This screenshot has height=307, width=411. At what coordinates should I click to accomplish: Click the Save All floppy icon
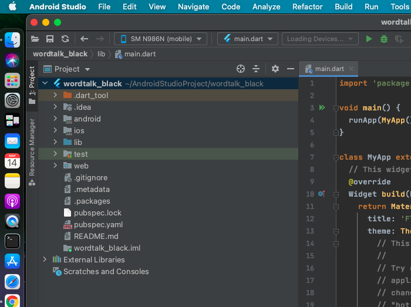50,39
